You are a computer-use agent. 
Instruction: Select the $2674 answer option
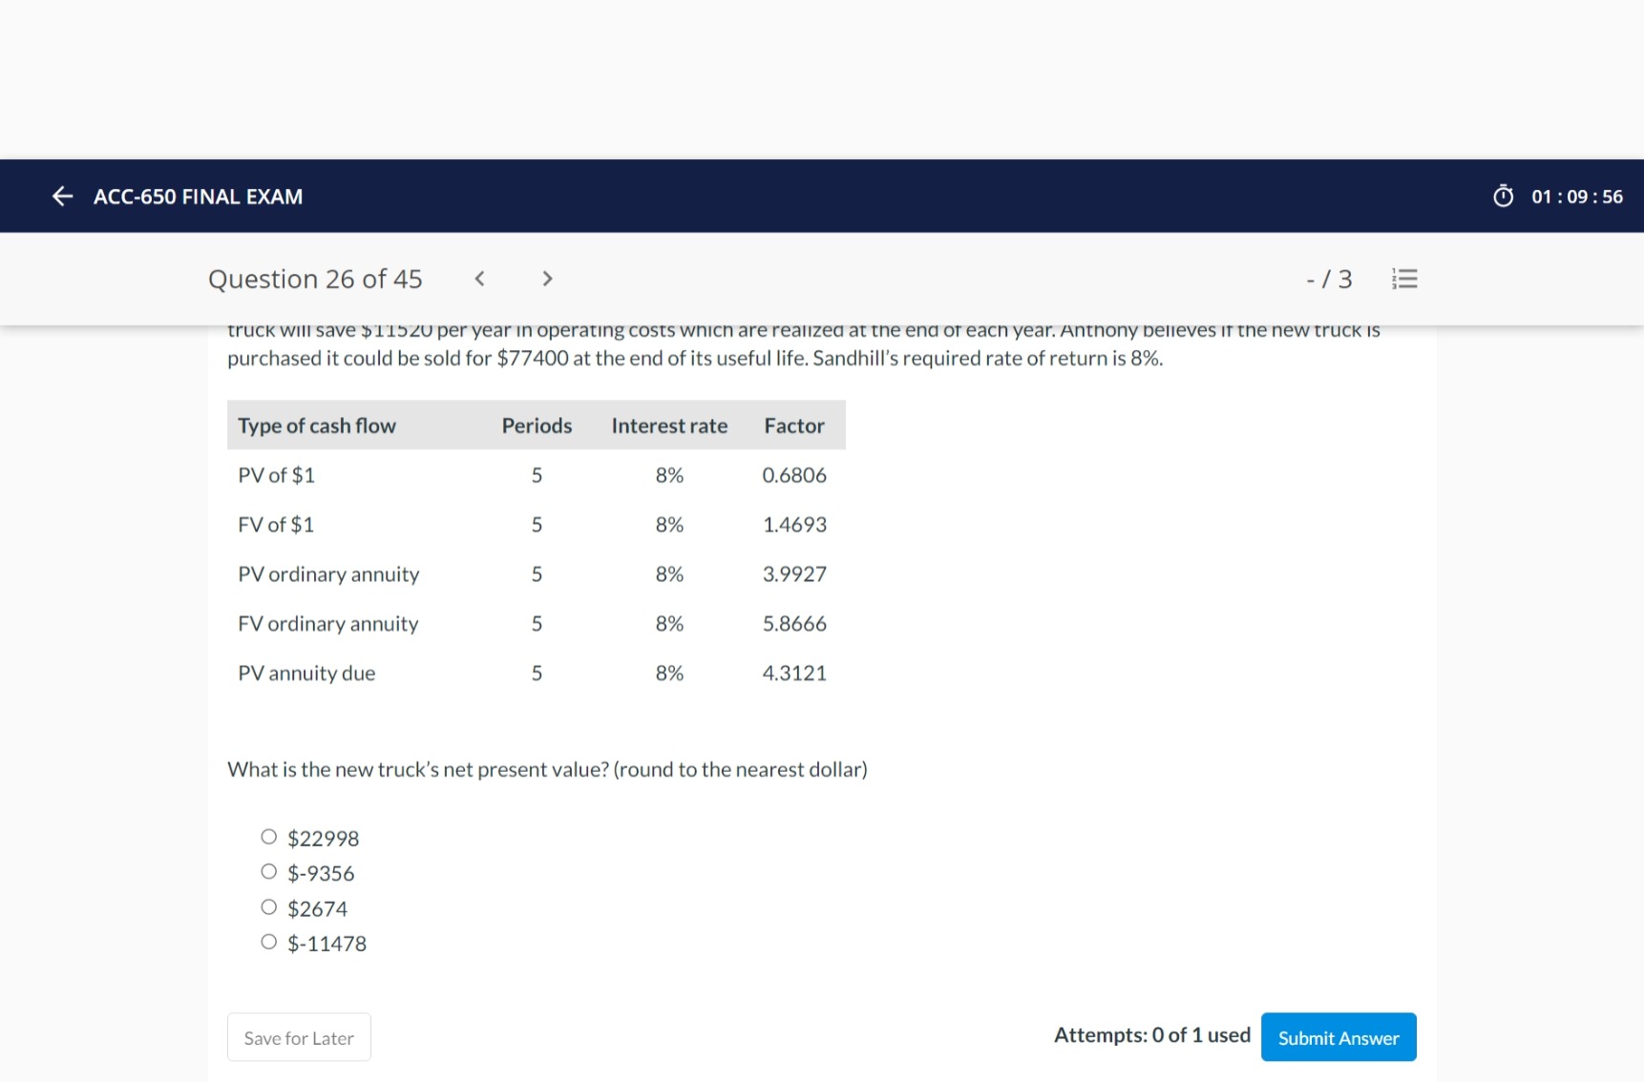click(x=269, y=907)
